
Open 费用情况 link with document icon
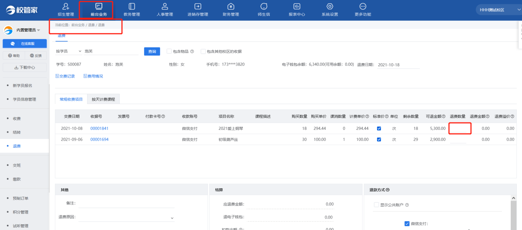[x=93, y=76]
